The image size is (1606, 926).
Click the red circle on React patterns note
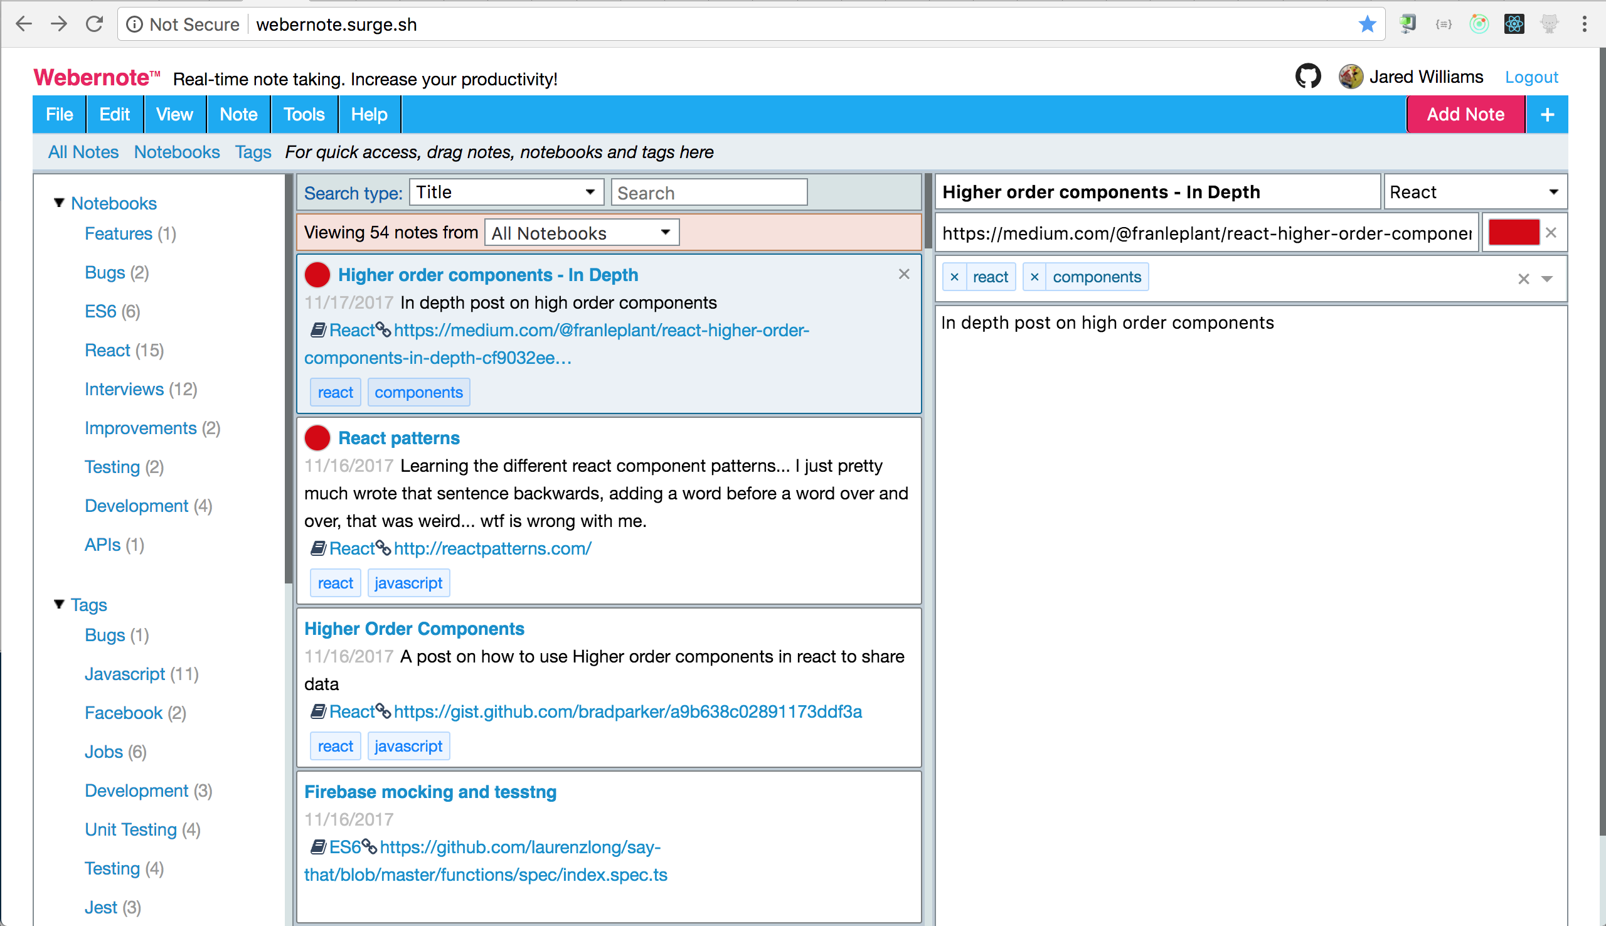[x=317, y=437]
